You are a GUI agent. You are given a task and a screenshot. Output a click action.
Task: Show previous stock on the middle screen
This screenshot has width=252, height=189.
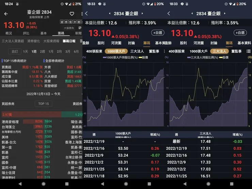point(110,14)
